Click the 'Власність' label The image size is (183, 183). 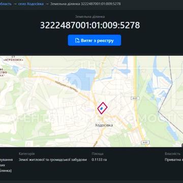[172, 154]
